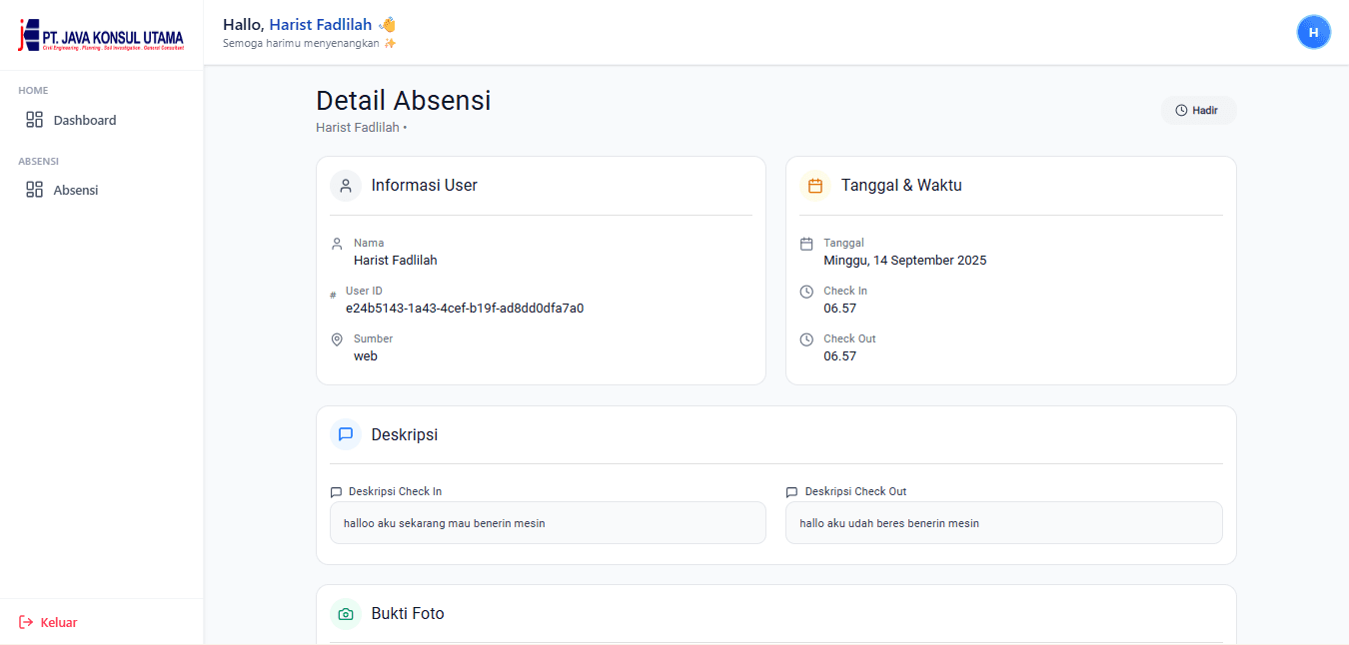Open the Harist Fadlilah profile link in header

tap(320, 24)
